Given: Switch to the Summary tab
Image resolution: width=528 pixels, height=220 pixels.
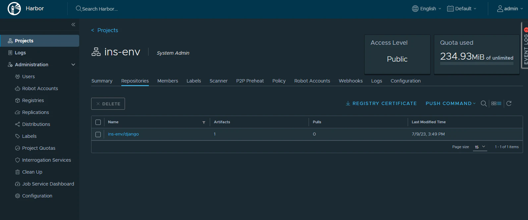Looking at the screenshot, I should (102, 81).
